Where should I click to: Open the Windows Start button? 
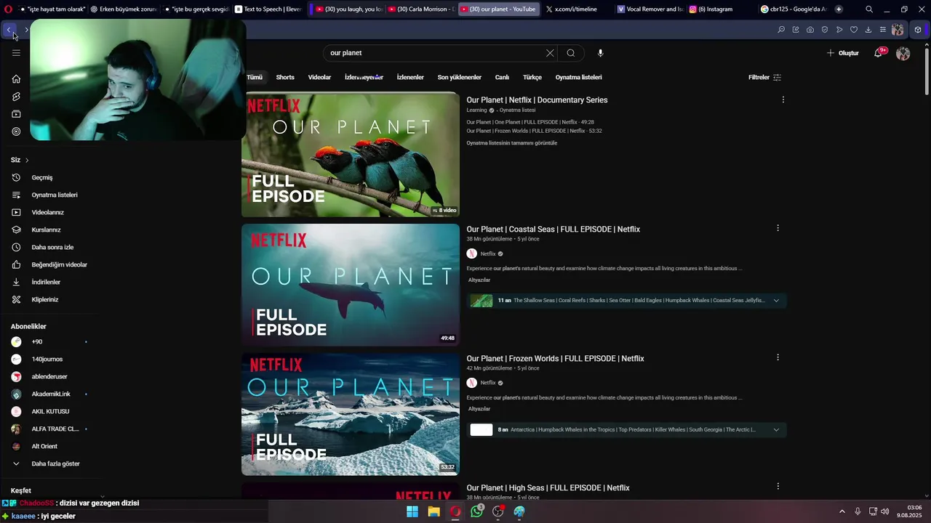point(412,511)
